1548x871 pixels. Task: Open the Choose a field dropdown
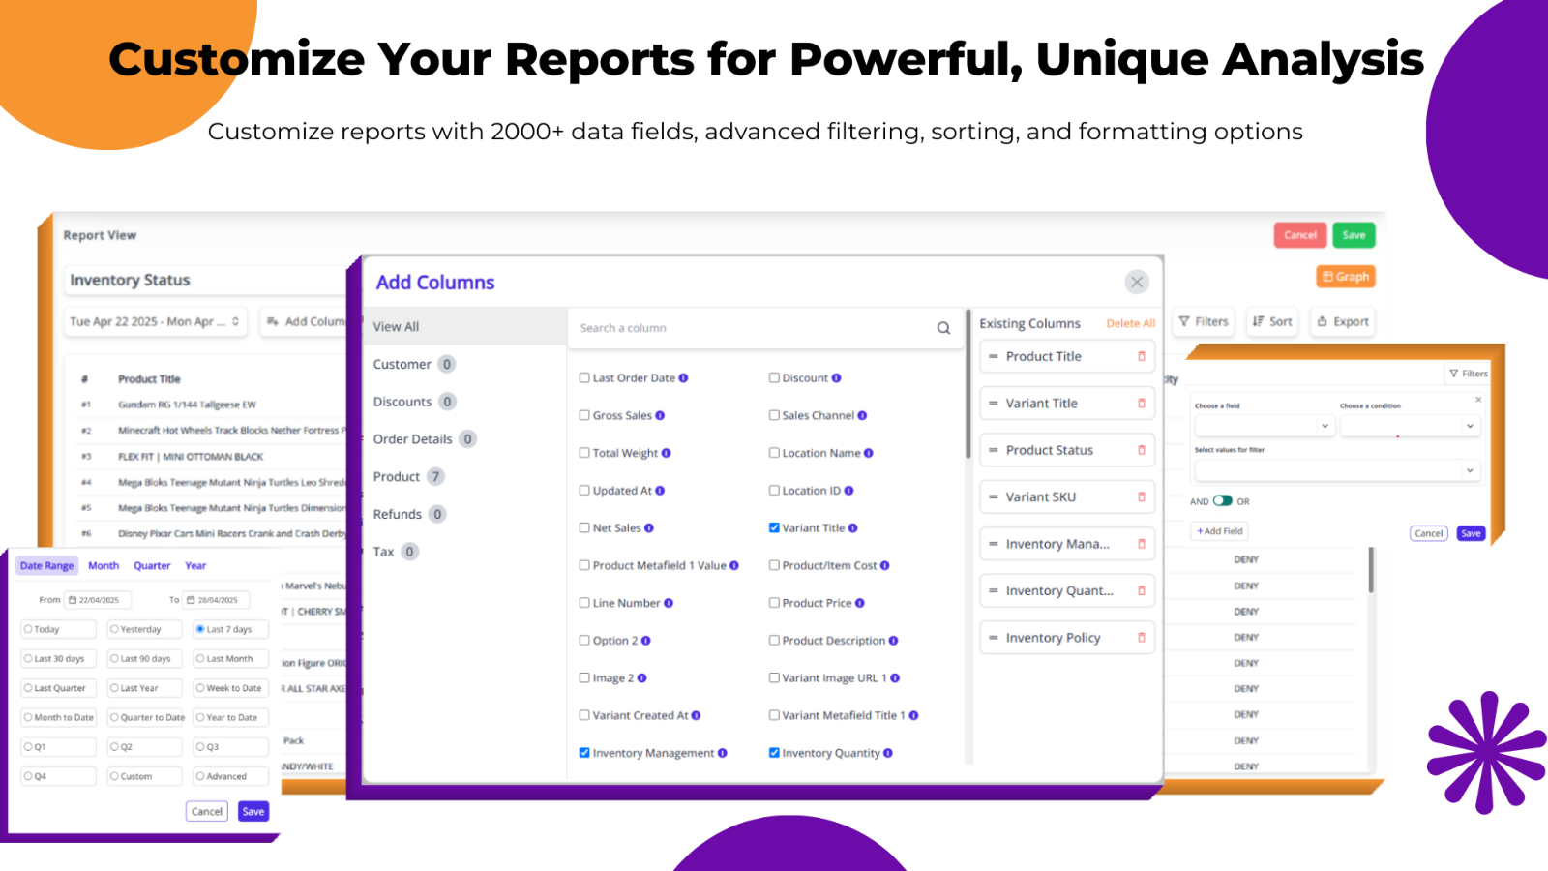tap(1265, 426)
